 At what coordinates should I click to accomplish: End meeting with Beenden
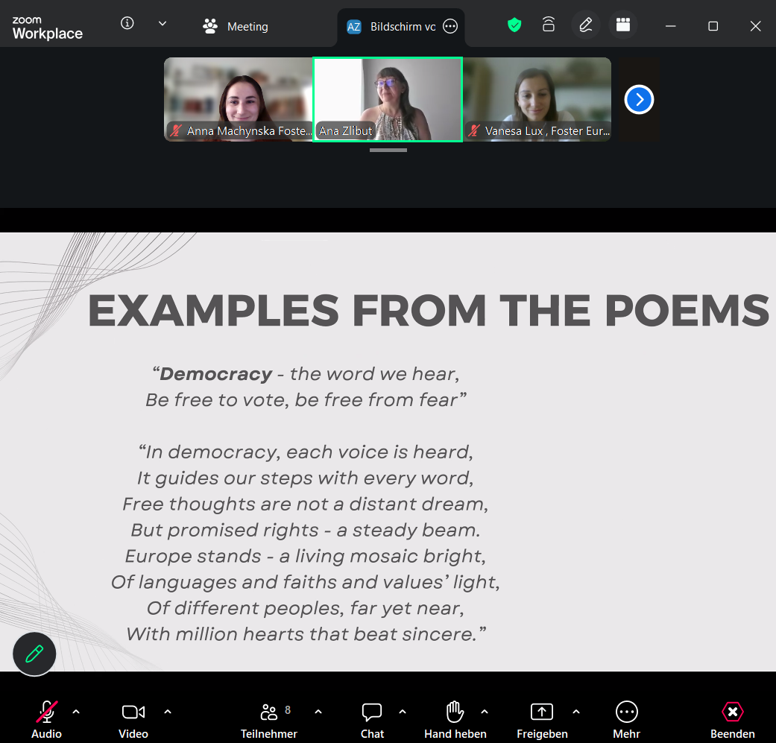pos(733,720)
